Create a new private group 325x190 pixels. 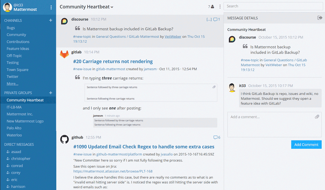[x=51, y=93]
